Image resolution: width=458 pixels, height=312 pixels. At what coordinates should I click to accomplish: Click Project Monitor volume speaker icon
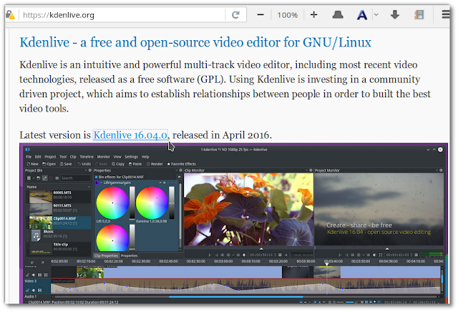pos(374,255)
